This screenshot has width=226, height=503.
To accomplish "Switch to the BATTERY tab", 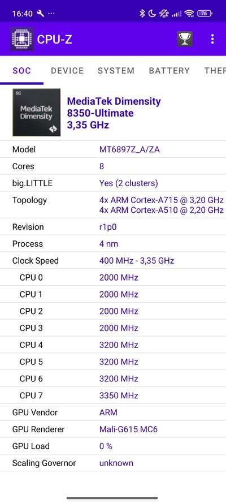I will point(169,71).
